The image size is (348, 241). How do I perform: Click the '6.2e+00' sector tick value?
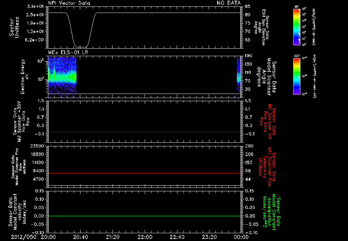pyautogui.click(x=35, y=40)
